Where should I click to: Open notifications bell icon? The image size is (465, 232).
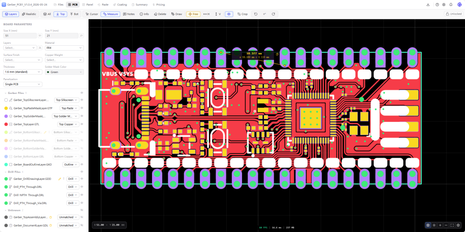click(451, 5)
